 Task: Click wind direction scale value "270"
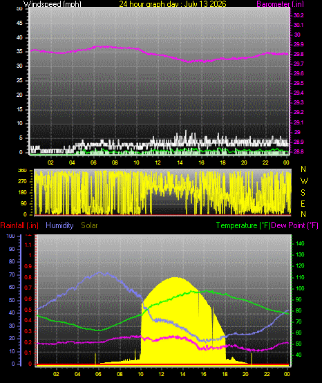pos(22,182)
